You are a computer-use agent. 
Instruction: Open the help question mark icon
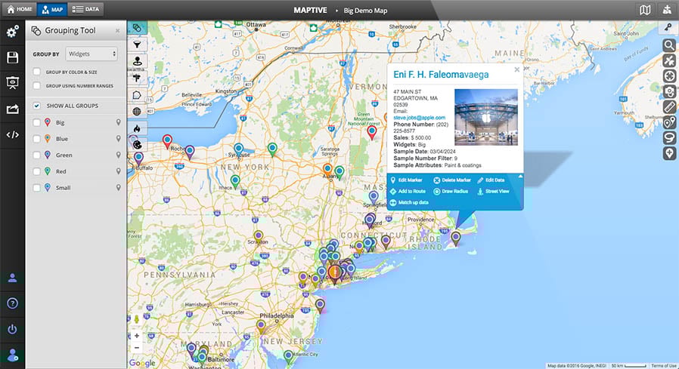click(12, 303)
